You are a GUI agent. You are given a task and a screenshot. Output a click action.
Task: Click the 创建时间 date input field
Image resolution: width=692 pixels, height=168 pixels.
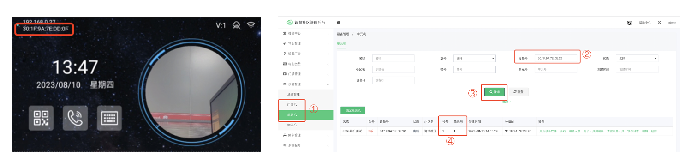[x=637, y=69]
